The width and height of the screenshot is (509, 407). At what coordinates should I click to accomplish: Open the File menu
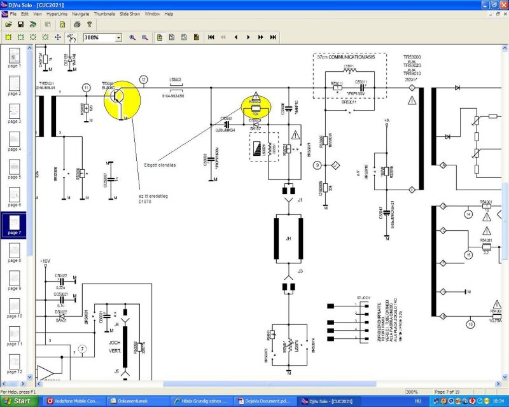tap(13, 14)
